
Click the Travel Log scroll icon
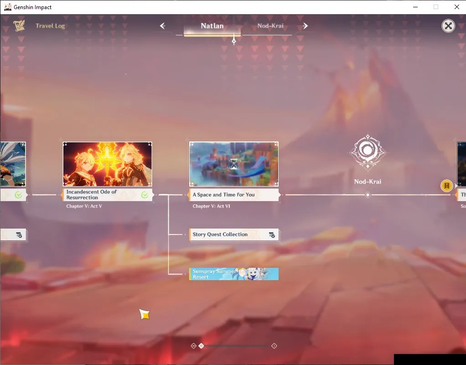click(19, 26)
